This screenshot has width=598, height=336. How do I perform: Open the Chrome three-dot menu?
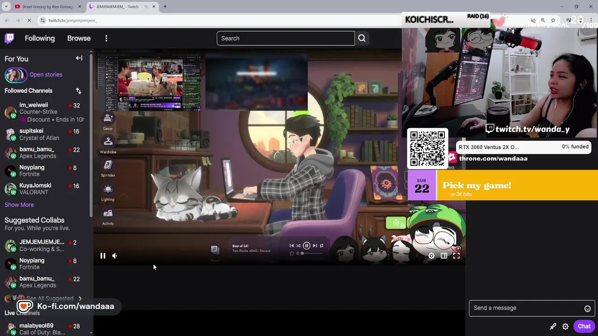pyautogui.click(x=591, y=21)
